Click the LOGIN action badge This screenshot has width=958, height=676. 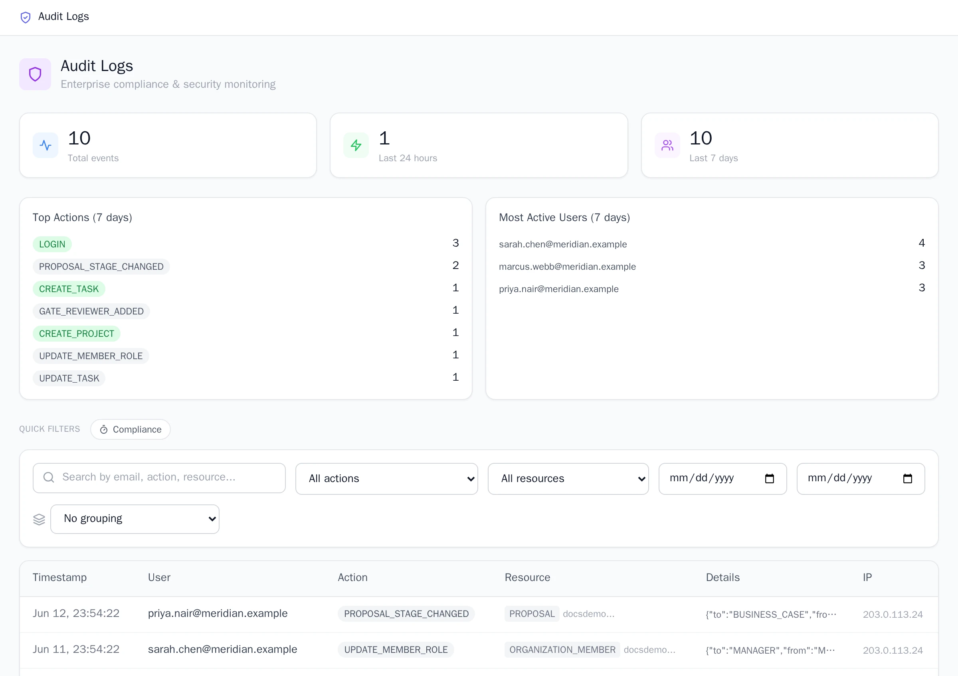click(52, 244)
